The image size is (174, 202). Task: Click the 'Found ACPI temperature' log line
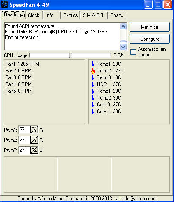point(30,26)
